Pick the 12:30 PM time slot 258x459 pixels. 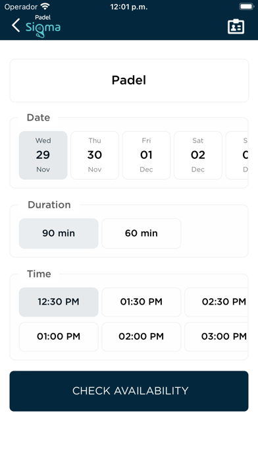pos(59,302)
